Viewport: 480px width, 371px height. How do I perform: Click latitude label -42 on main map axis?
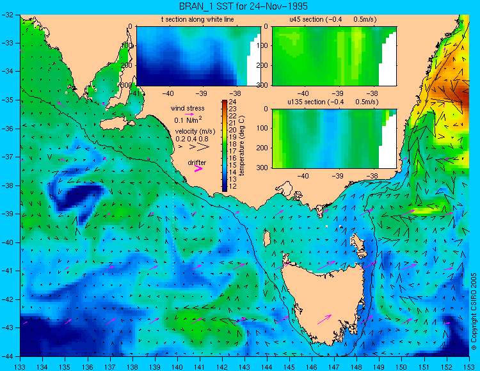pos(8,299)
